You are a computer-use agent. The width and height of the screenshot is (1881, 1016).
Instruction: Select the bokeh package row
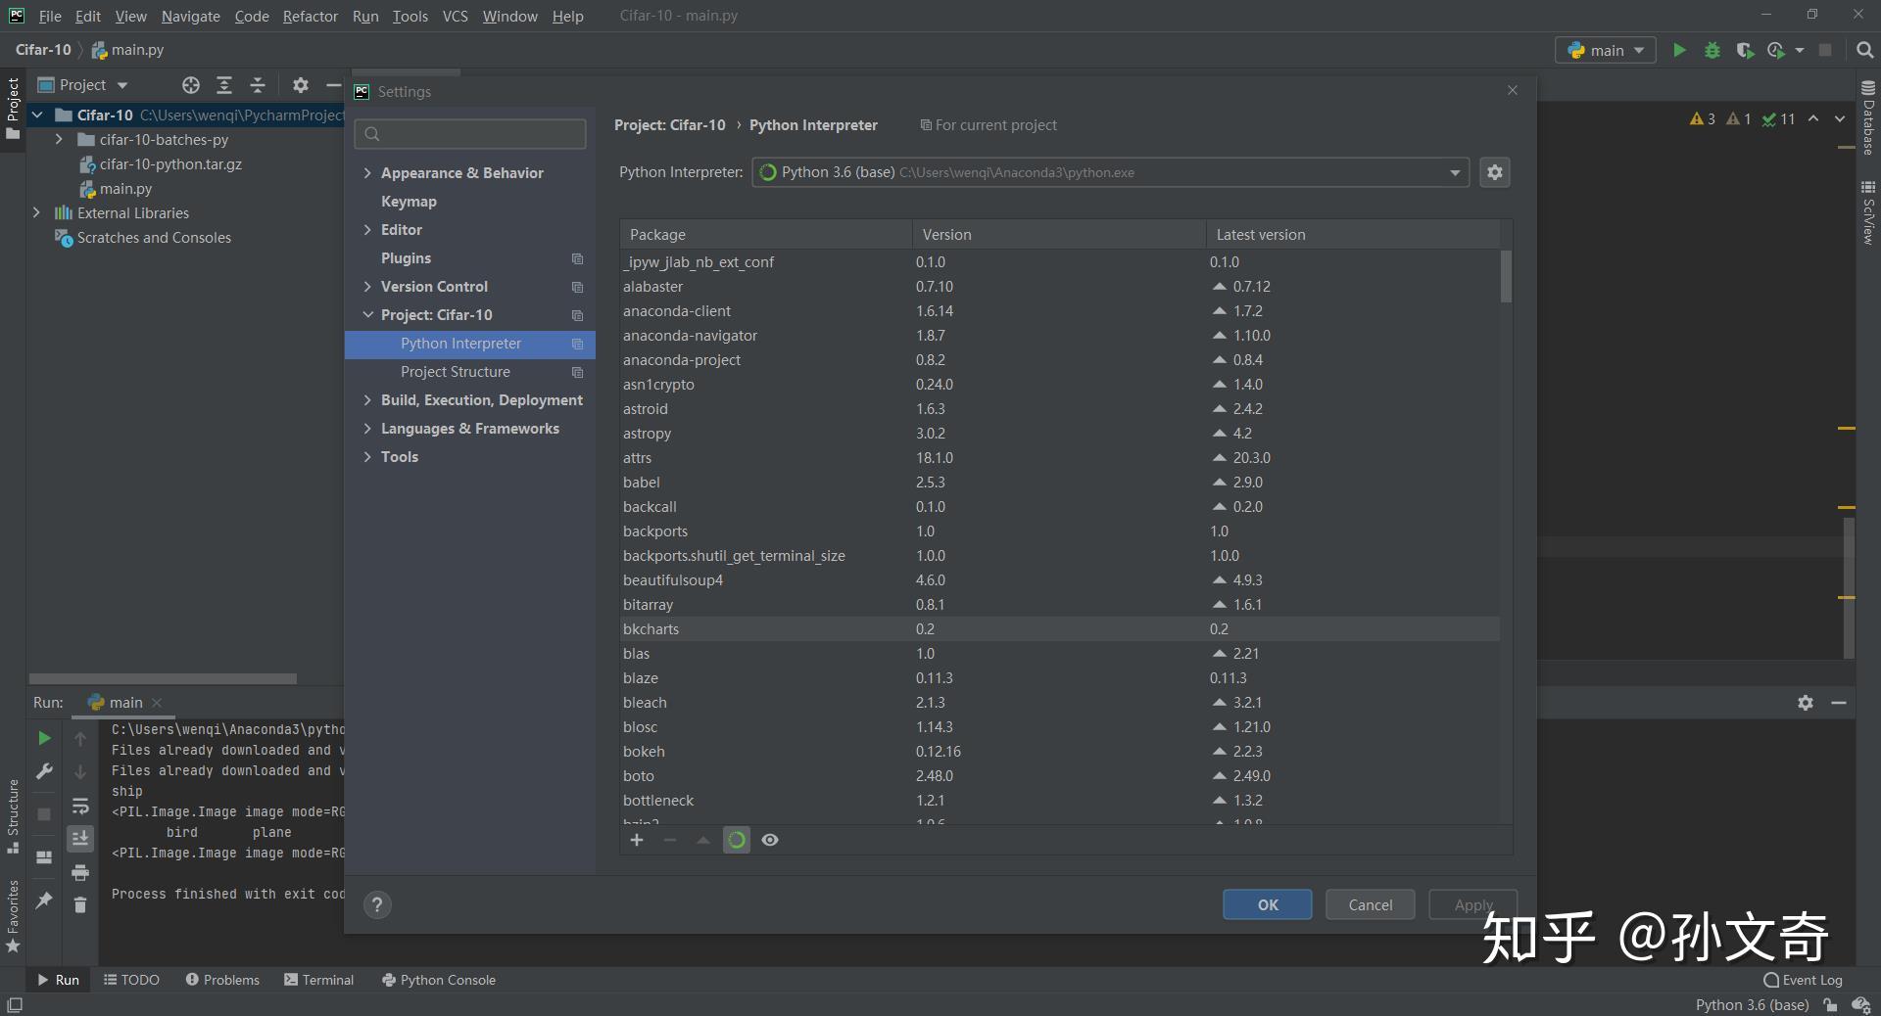click(x=1059, y=752)
